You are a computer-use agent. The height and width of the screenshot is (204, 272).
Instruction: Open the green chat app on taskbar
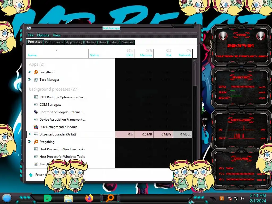48,198
